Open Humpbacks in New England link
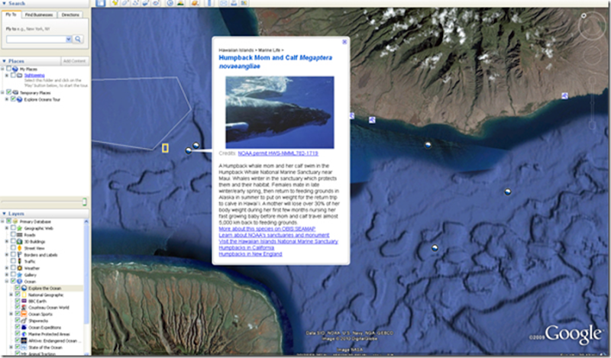 tap(251, 253)
